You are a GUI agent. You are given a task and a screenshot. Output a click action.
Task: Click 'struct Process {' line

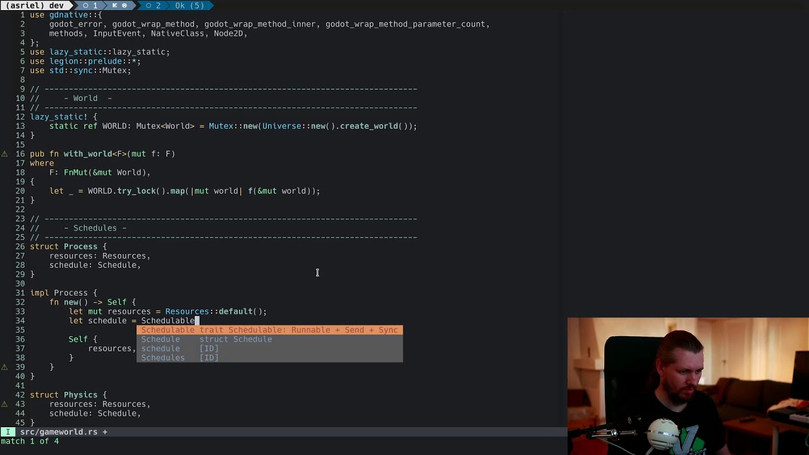tap(68, 246)
